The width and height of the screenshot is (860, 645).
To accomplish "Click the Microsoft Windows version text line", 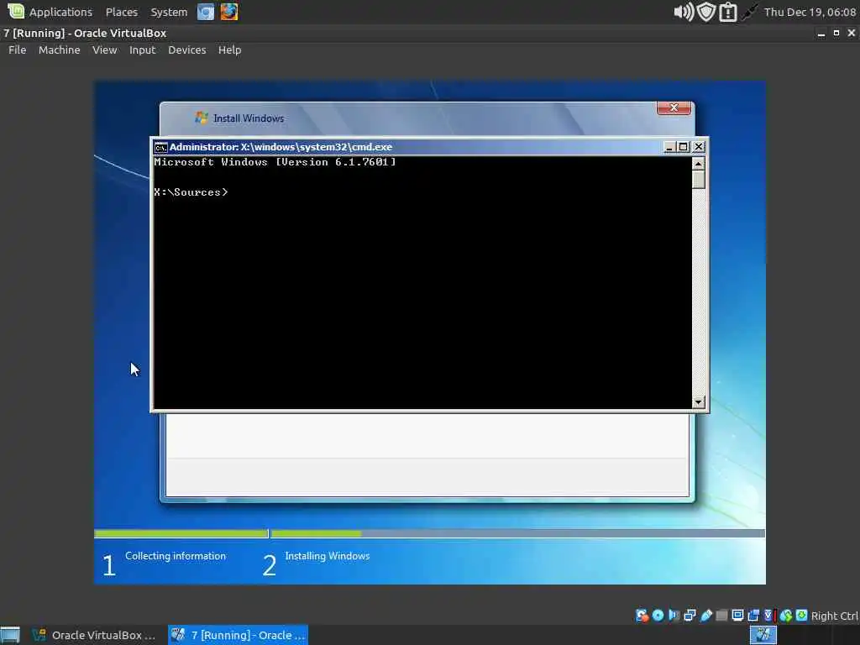I will [x=275, y=162].
